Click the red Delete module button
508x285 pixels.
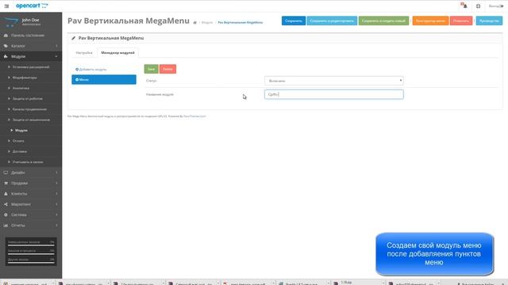click(x=167, y=69)
